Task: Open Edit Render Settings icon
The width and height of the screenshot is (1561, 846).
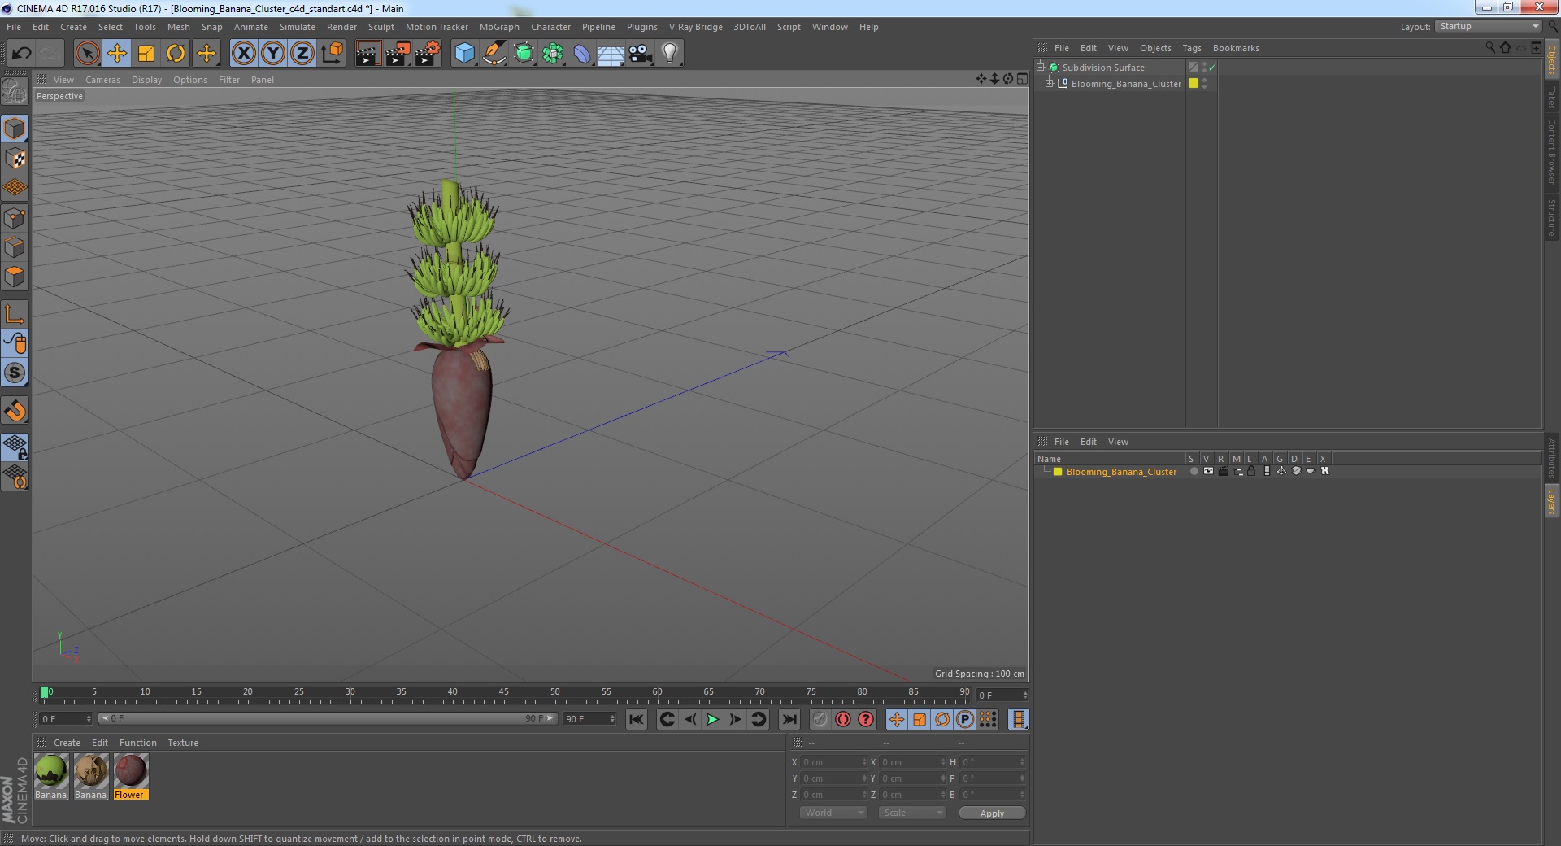Action: (x=428, y=54)
